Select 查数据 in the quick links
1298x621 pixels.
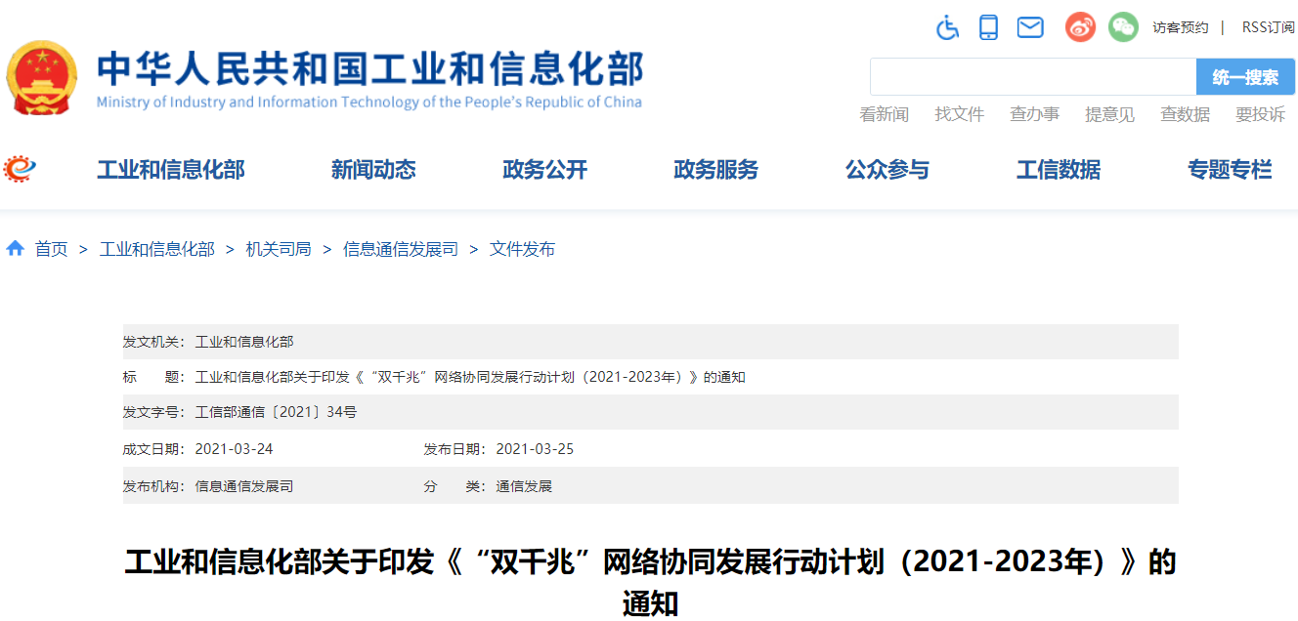[x=1185, y=113]
